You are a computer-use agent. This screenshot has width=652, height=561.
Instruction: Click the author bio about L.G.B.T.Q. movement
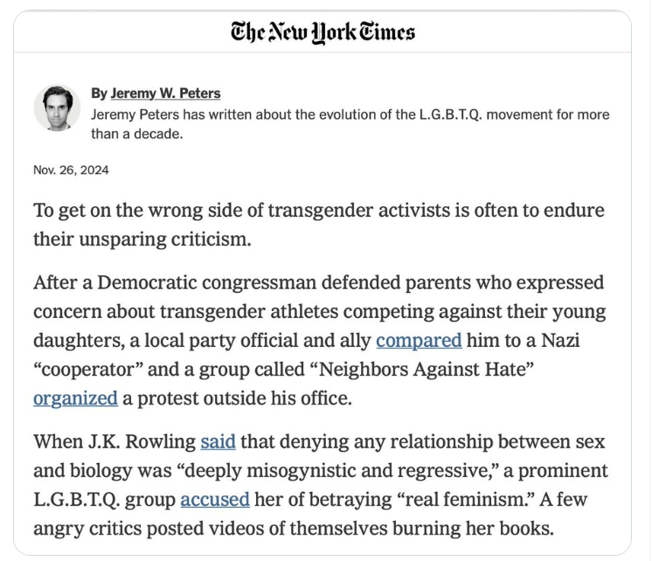(350, 124)
